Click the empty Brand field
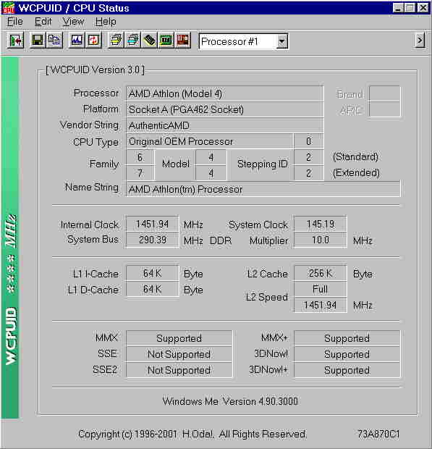Viewport: 432px width, 449px height. (x=384, y=93)
